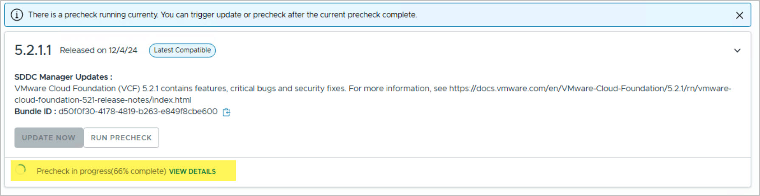This screenshot has height=196, width=760.
Task: Copy the Bundle ID to clipboard
Action: click(x=226, y=112)
